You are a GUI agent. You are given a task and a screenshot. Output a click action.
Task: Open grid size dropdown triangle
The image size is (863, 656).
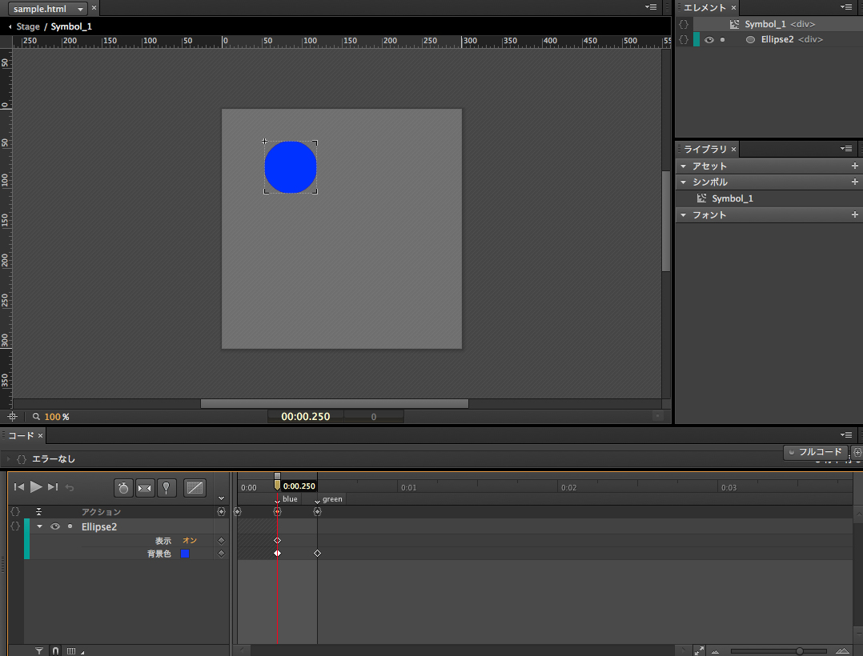coord(82,653)
